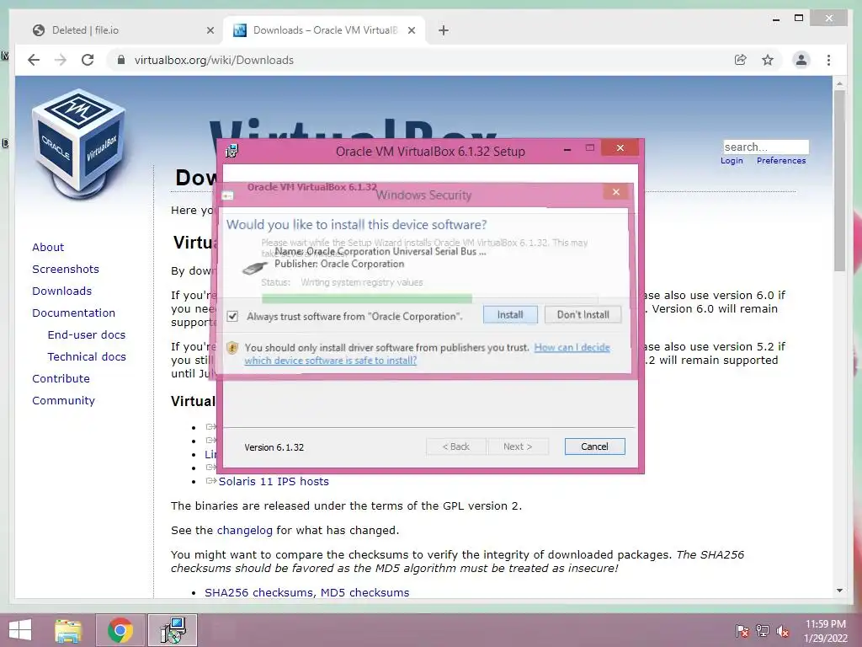
Task: Open the Downloads sidebar link
Action: pos(61,291)
